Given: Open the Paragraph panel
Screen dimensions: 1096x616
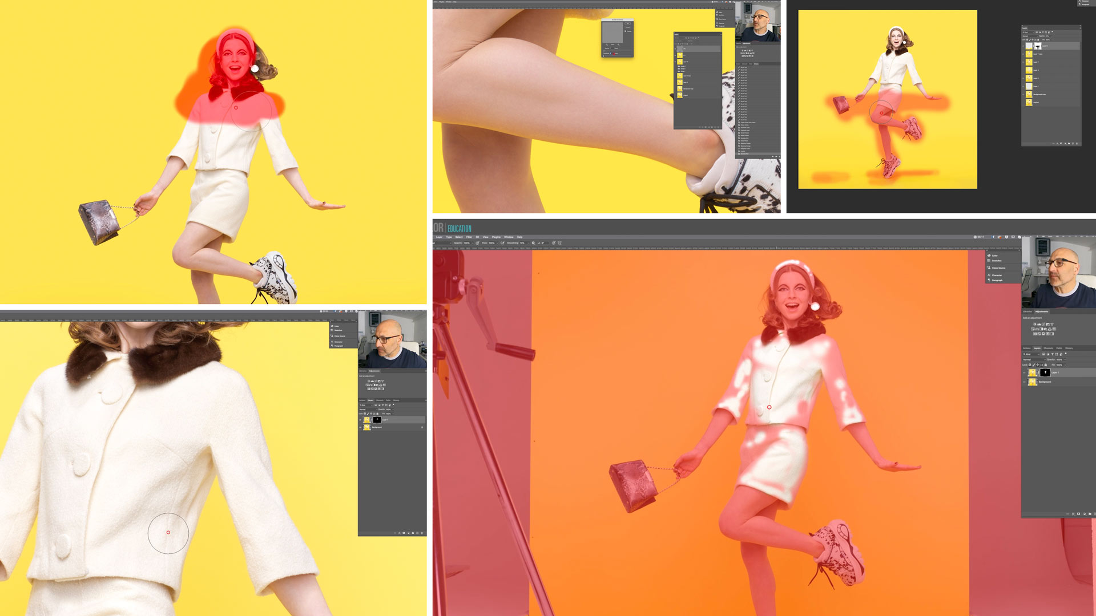Looking at the screenshot, I should click(x=997, y=279).
